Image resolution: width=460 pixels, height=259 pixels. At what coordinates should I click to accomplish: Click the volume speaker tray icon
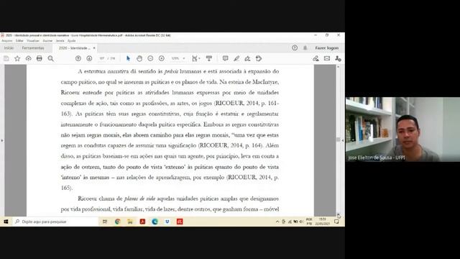coord(301,222)
